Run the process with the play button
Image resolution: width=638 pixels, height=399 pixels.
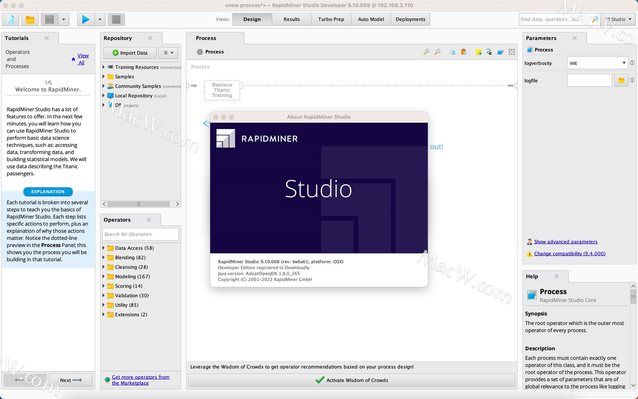click(85, 20)
